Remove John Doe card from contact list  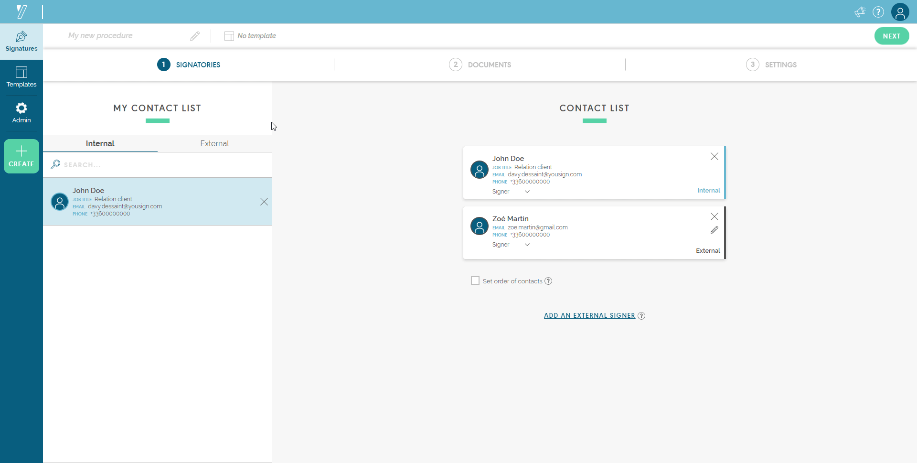(714, 156)
